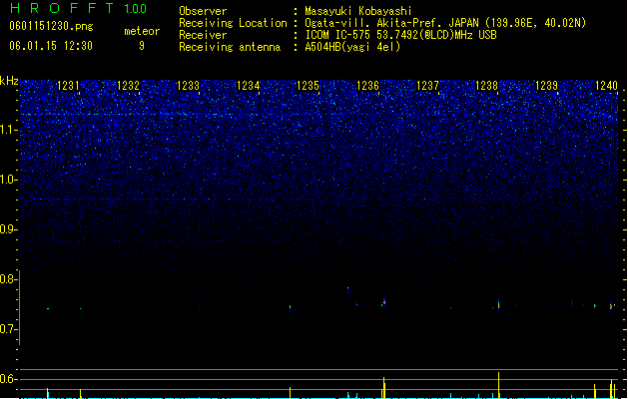628x399 pixels.
Task: Click the 1240 time axis label
Action: 606,86
